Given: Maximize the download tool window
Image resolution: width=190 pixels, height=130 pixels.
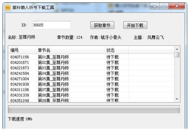Looking at the screenshot, I should point(164,6).
